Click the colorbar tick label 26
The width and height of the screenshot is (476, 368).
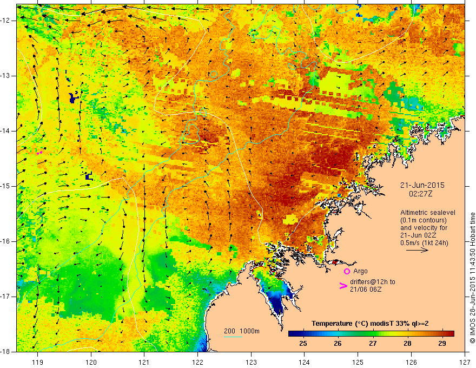pos(338,344)
